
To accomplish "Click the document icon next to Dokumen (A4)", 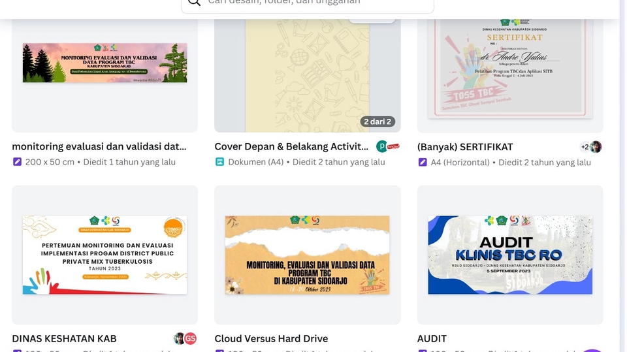I will (x=220, y=162).
